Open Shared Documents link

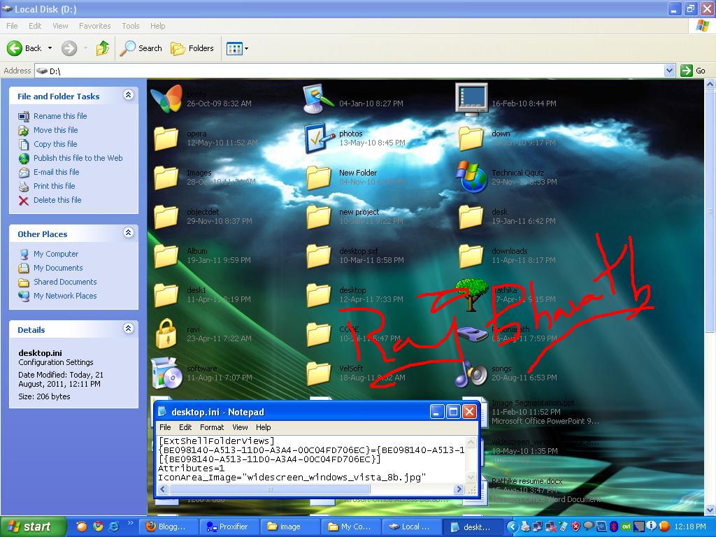(x=65, y=282)
